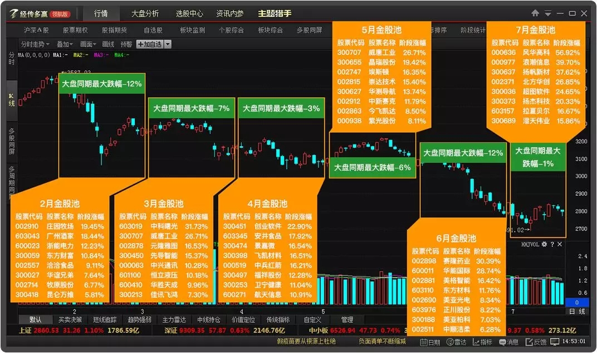Switch to the 大盘分析 tab

tap(145, 14)
